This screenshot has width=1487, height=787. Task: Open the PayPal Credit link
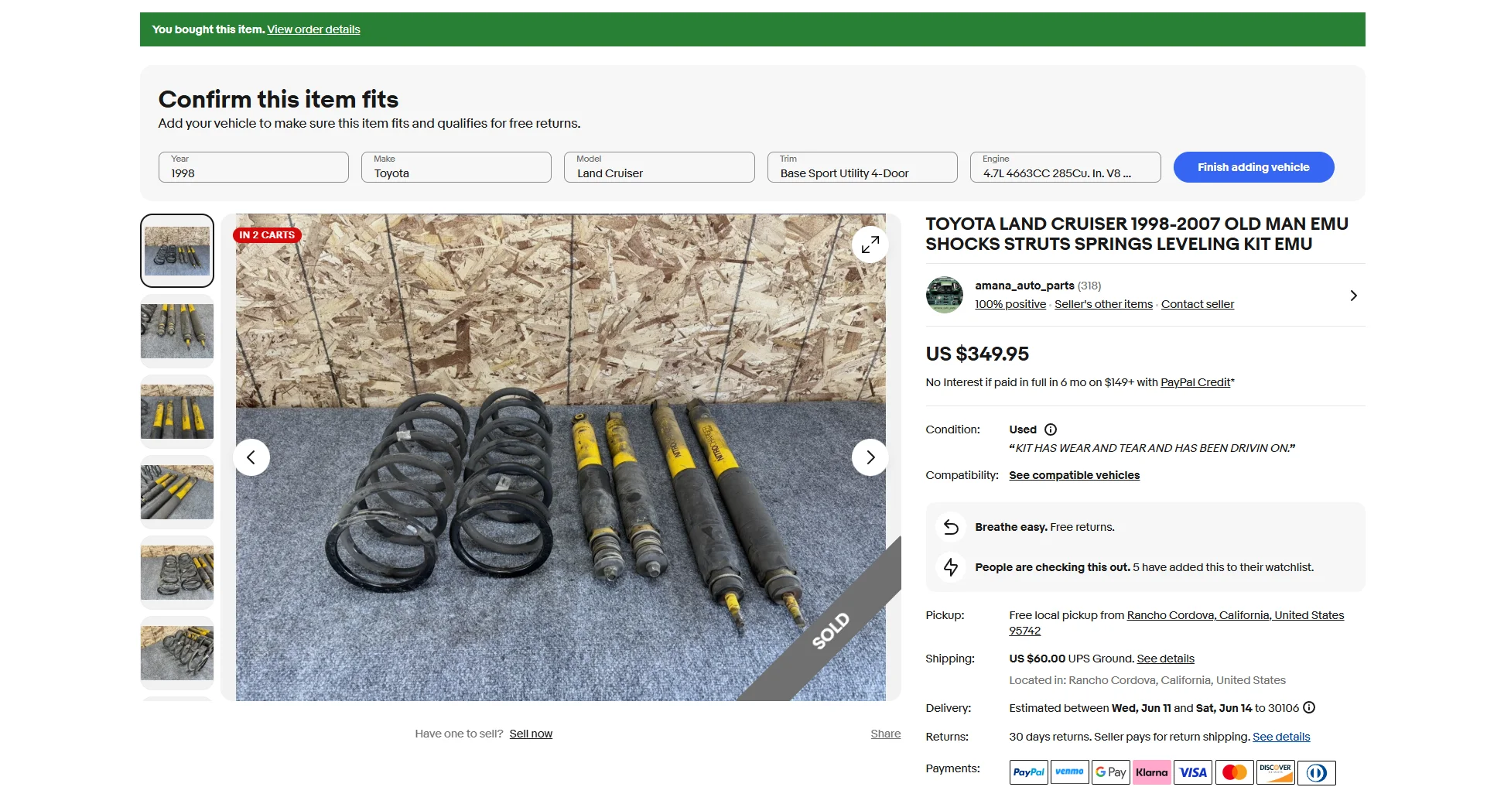(x=1195, y=382)
